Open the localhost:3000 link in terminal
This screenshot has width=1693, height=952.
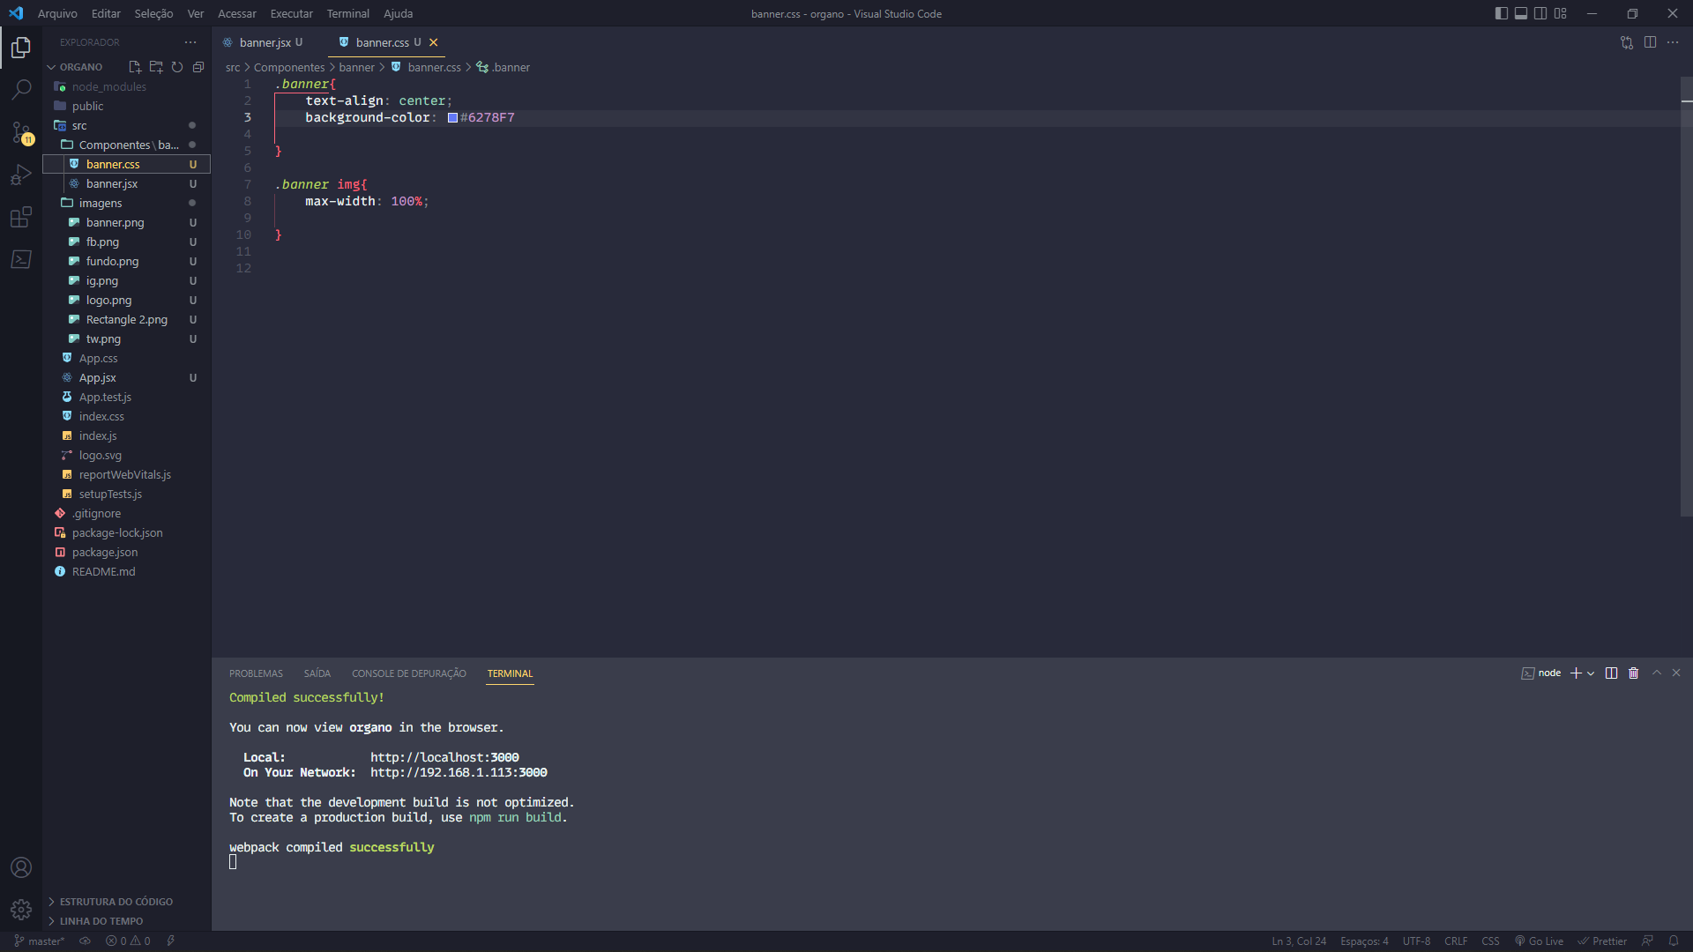444,757
